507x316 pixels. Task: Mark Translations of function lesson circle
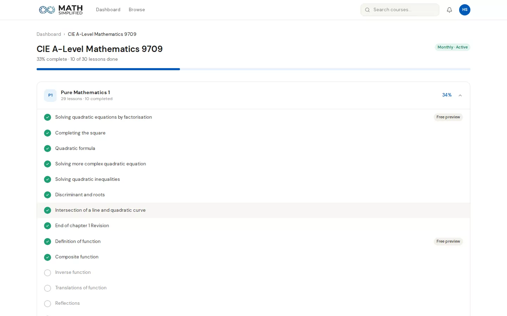(48, 288)
